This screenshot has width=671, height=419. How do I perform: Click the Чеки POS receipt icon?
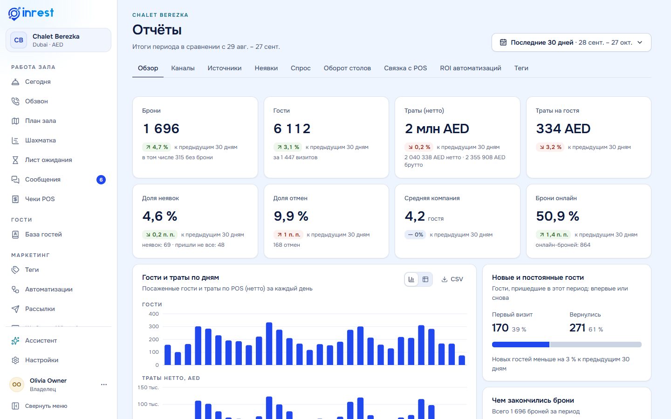point(15,199)
